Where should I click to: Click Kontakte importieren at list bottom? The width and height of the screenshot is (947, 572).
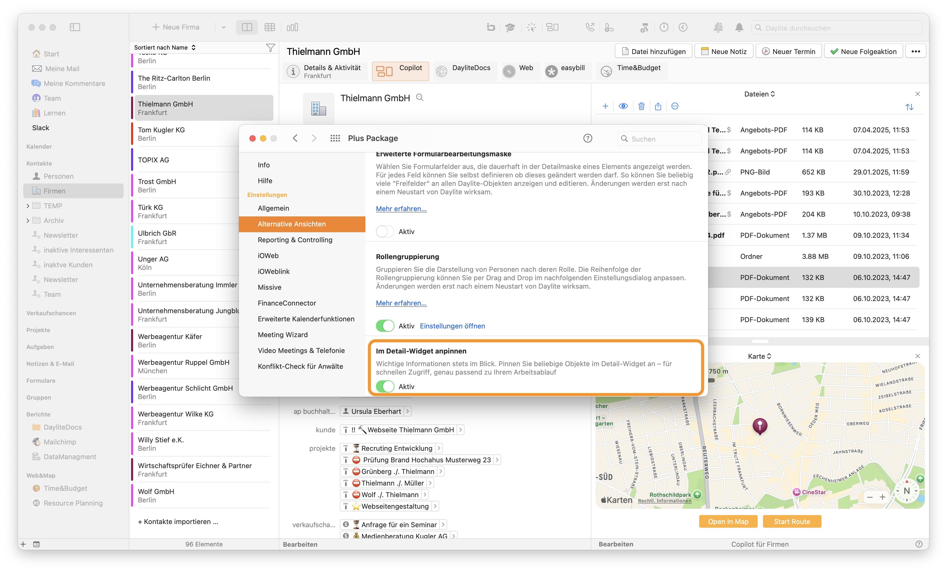(x=178, y=521)
